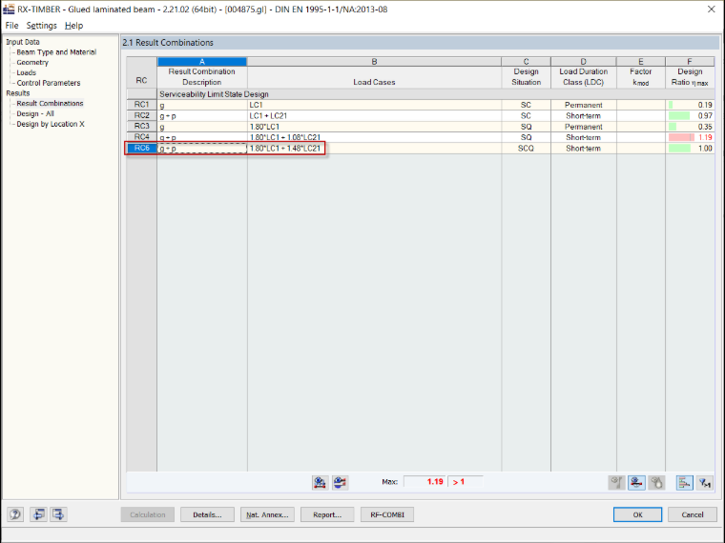This screenshot has width=725, height=543.
Task: Click the '> 1' limit field
Action: 466,482
